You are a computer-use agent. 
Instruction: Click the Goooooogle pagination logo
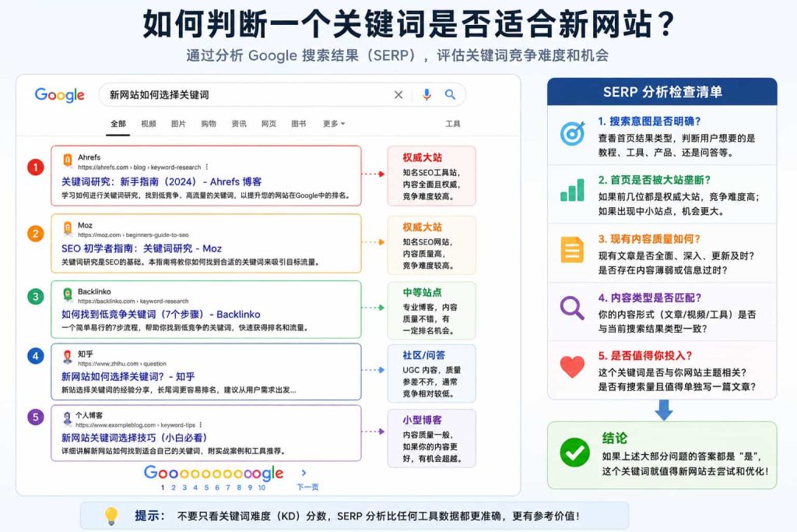(x=214, y=473)
